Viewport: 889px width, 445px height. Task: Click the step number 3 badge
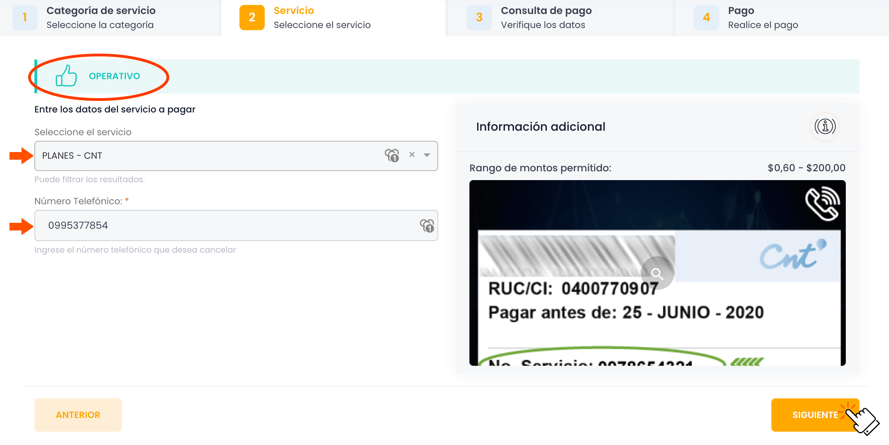(x=479, y=18)
